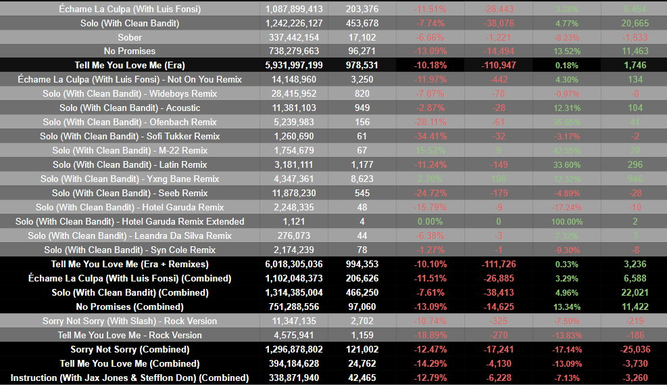Click the Seeb Remix title cell
Viewport: 667px width, 385px height.
coord(130,193)
